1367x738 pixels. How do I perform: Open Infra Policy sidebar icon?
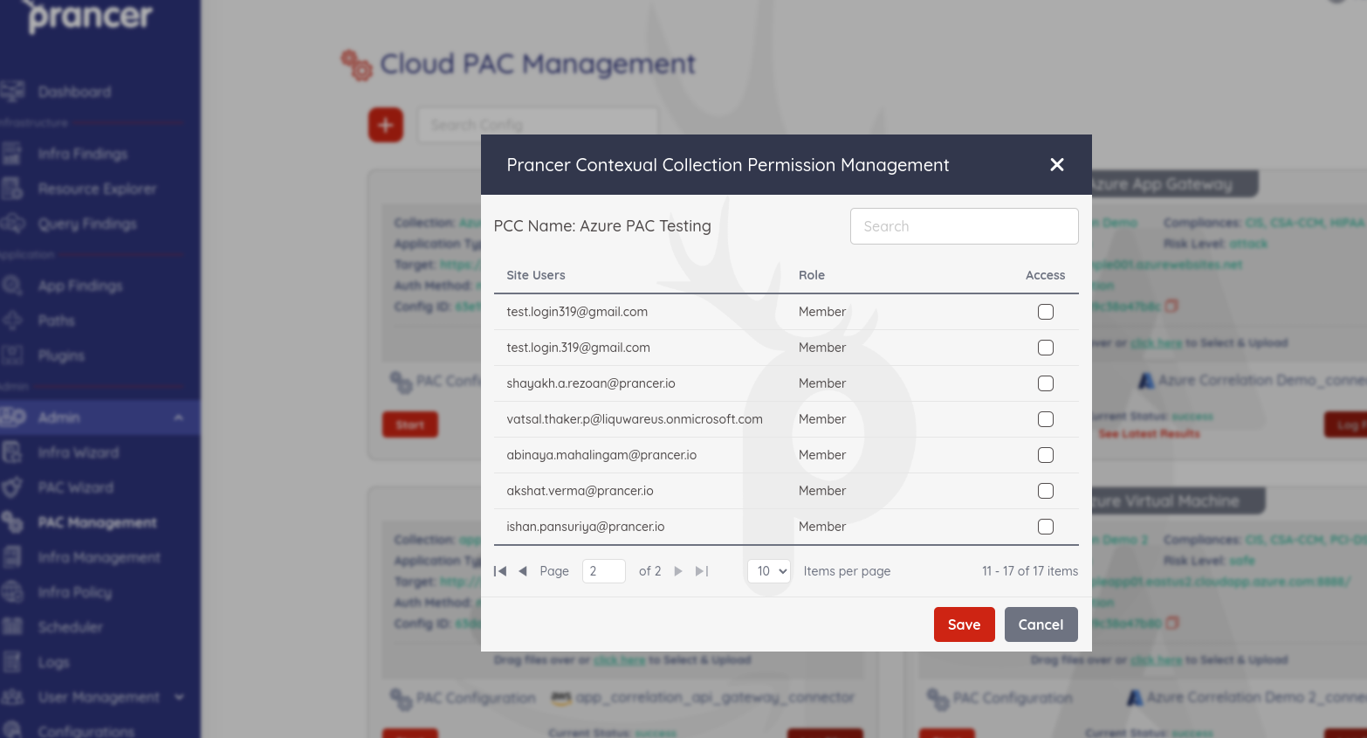(12, 592)
